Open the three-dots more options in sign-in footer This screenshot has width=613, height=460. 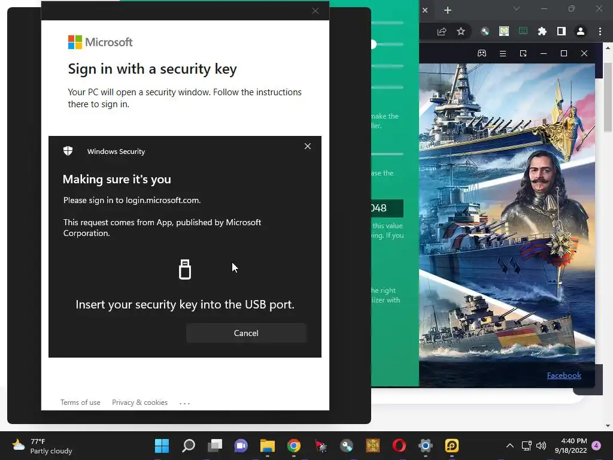coord(184,403)
